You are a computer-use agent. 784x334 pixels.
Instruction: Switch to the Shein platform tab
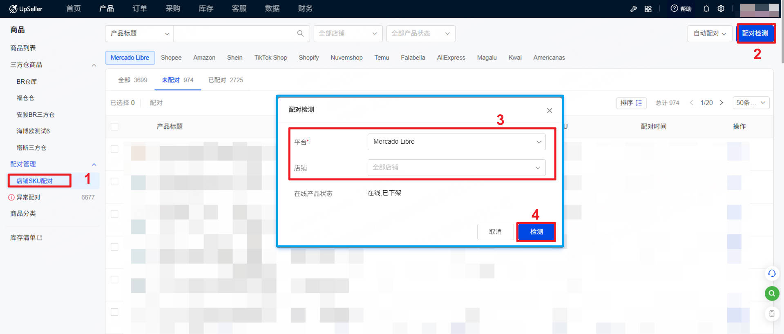coord(235,58)
